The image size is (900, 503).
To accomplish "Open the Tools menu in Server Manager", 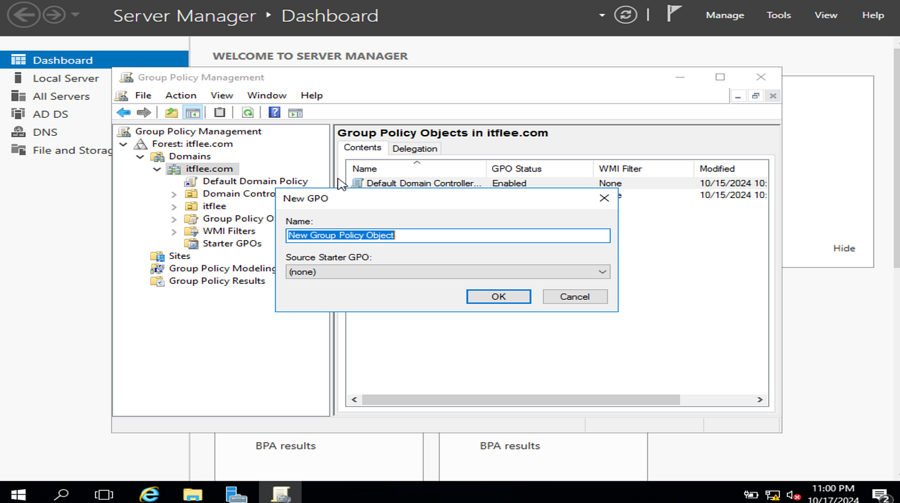I will point(779,15).
